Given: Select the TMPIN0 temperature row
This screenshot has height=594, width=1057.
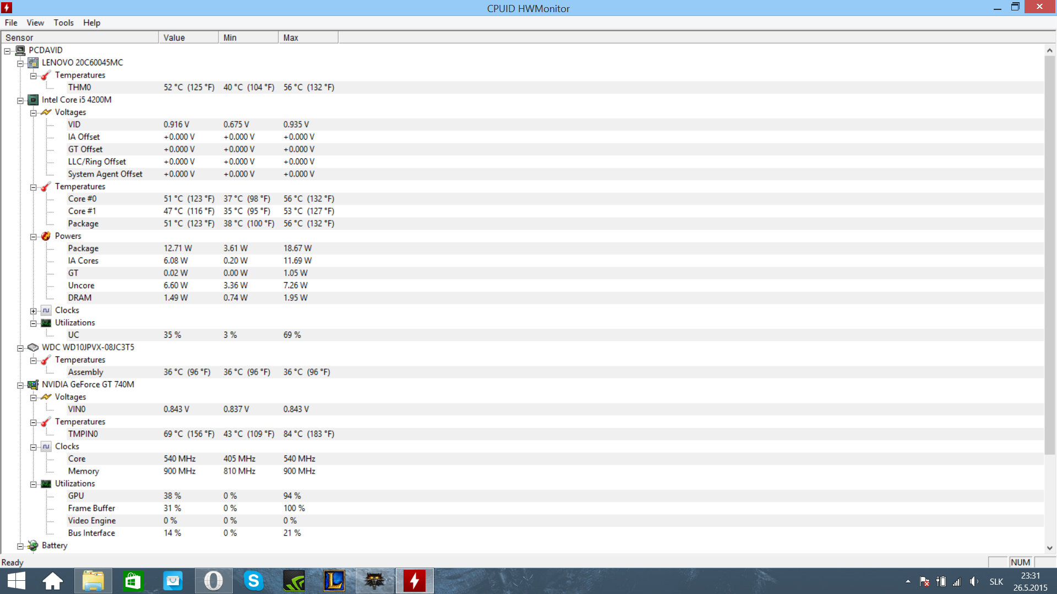Looking at the screenshot, I should click(83, 434).
